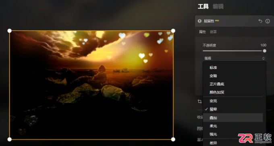Choose 强光 blend mode
The image size is (274, 146).
(233, 134)
